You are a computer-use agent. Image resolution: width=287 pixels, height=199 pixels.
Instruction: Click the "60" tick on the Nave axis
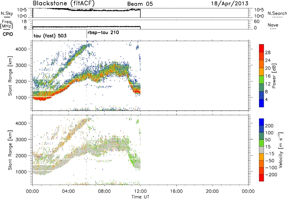[x=257, y=22]
